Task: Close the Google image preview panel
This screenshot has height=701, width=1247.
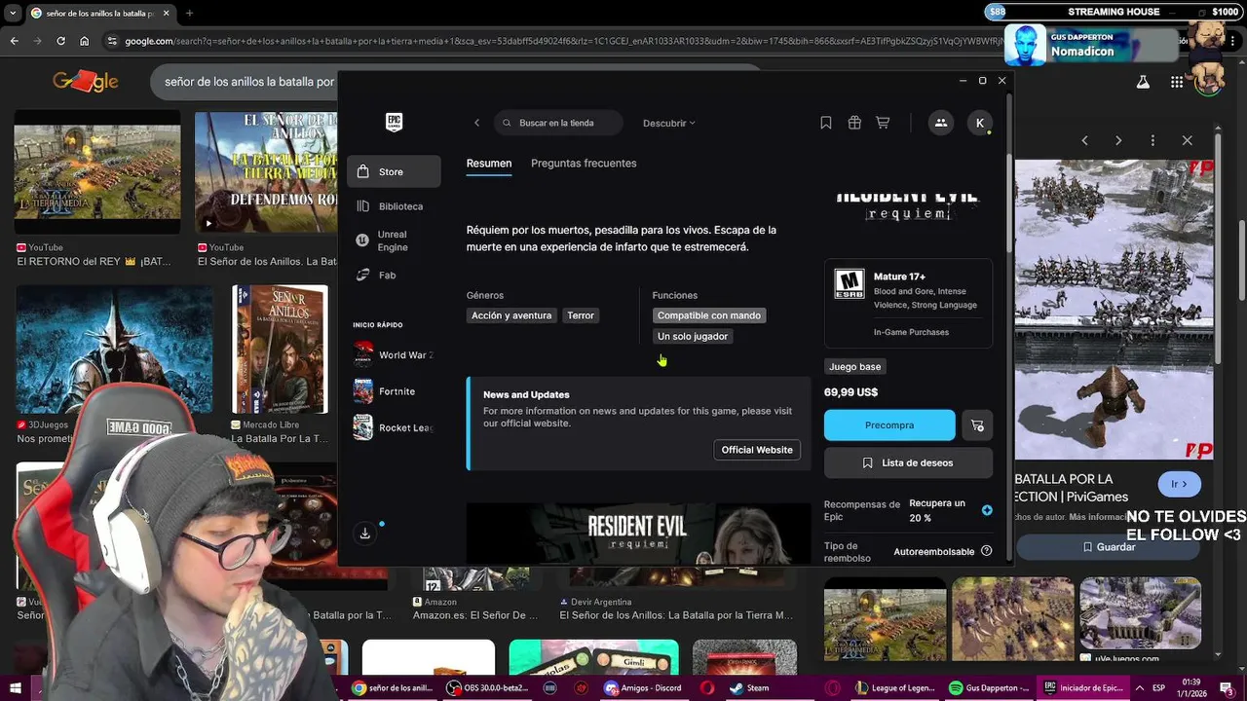Action: [1187, 140]
